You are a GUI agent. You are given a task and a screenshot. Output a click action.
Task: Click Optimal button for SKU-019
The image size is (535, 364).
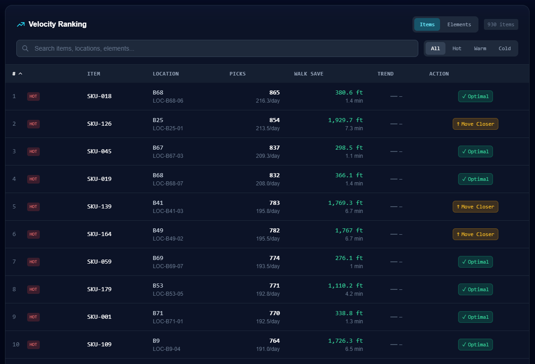tap(475, 179)
